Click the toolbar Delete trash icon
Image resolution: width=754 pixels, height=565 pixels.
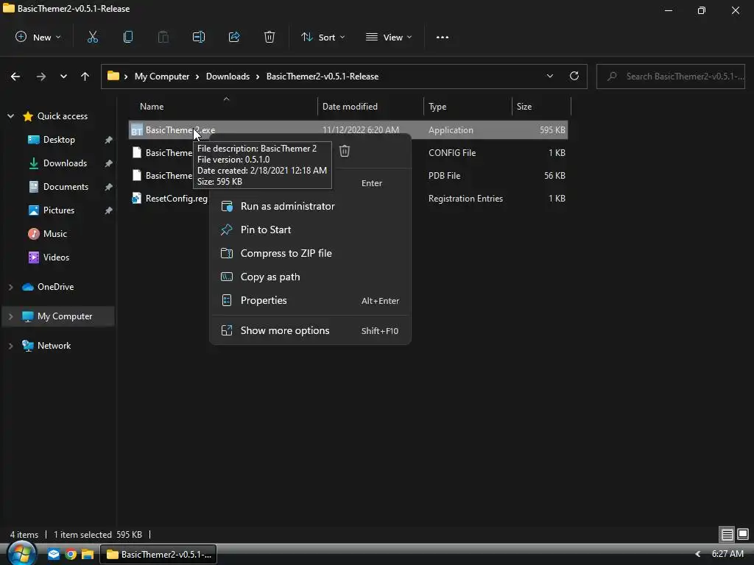coord(269,37)
